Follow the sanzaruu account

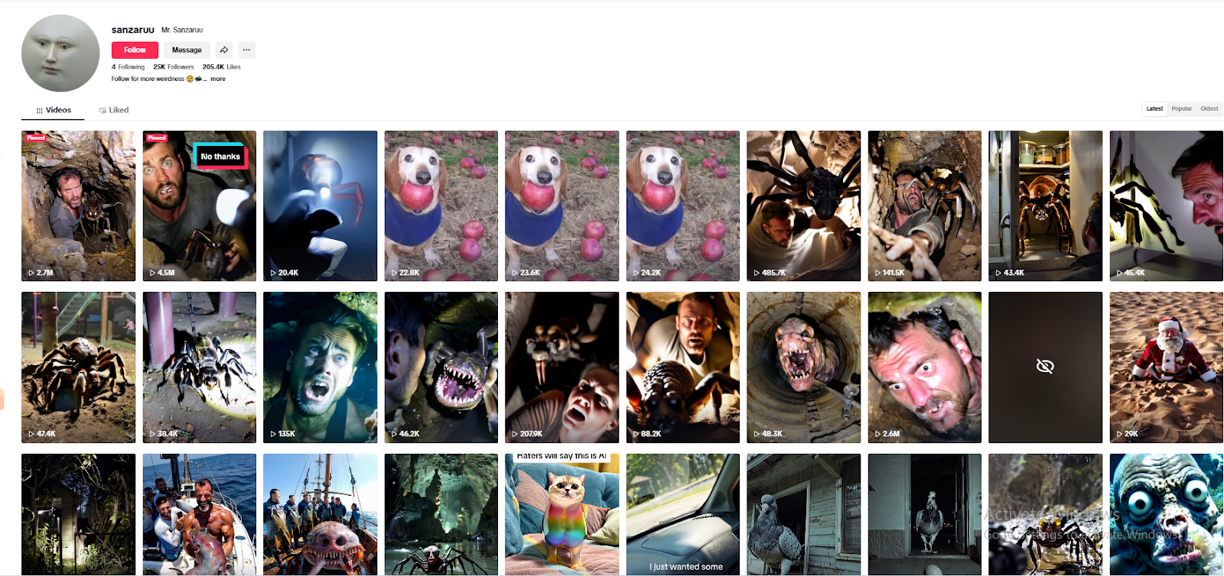(x=135, y=50)
